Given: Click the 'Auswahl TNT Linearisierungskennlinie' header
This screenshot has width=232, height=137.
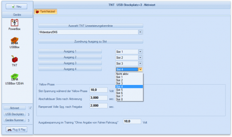Looking at the screenshot, I should point(91,26).
